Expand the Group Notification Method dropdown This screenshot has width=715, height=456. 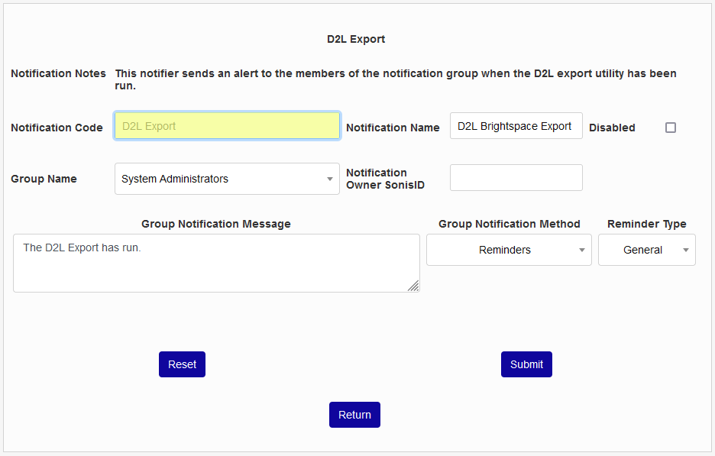pyautogui.click(x=509, y=250)
